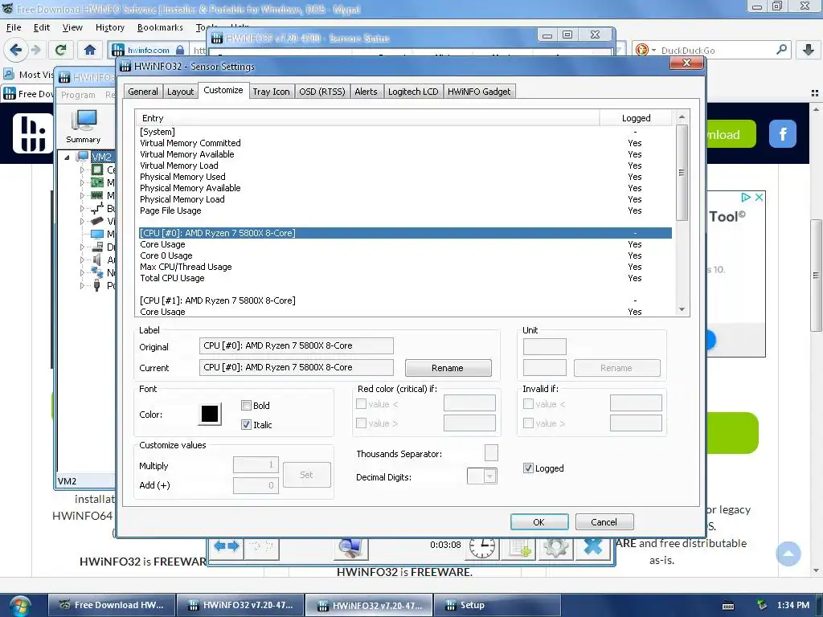
Task: Click the scroll-to-top round arrow on webpage
Action: (x=788, y=554)
